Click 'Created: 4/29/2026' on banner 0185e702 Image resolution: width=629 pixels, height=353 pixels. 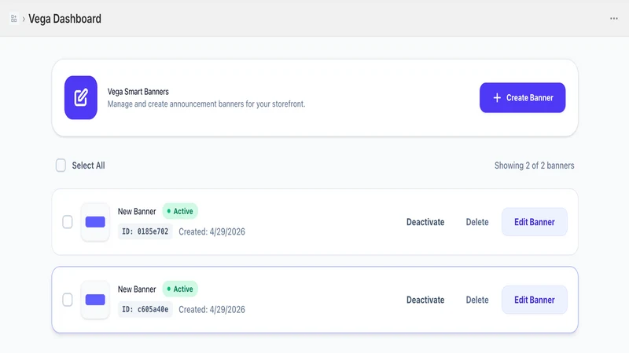tap(212, 231)
